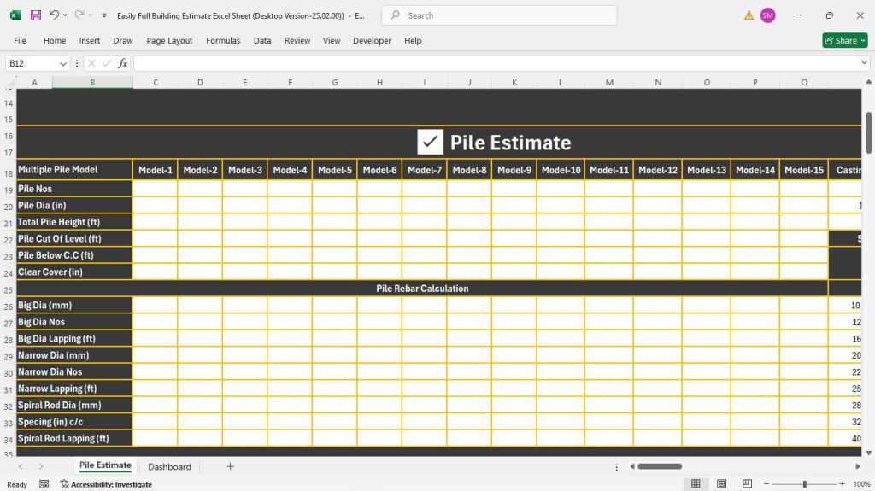The height and width of the screenshot is (491, 875).
Task: Click the previous sheet navigation arrow
Action: coord(21,466)
